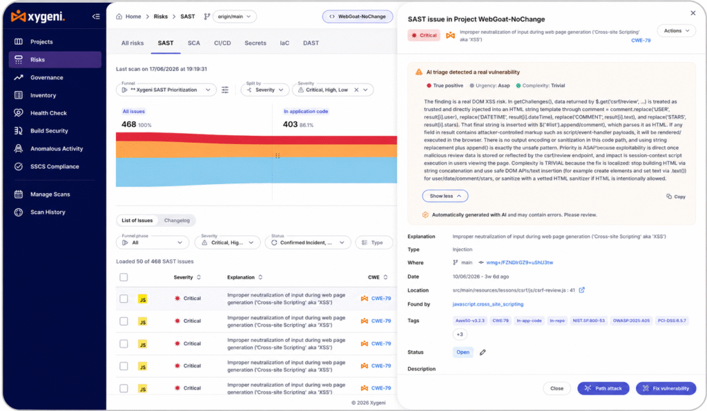
Task: Check the select-all issues checkbox in header
Action: pos(124,277)
